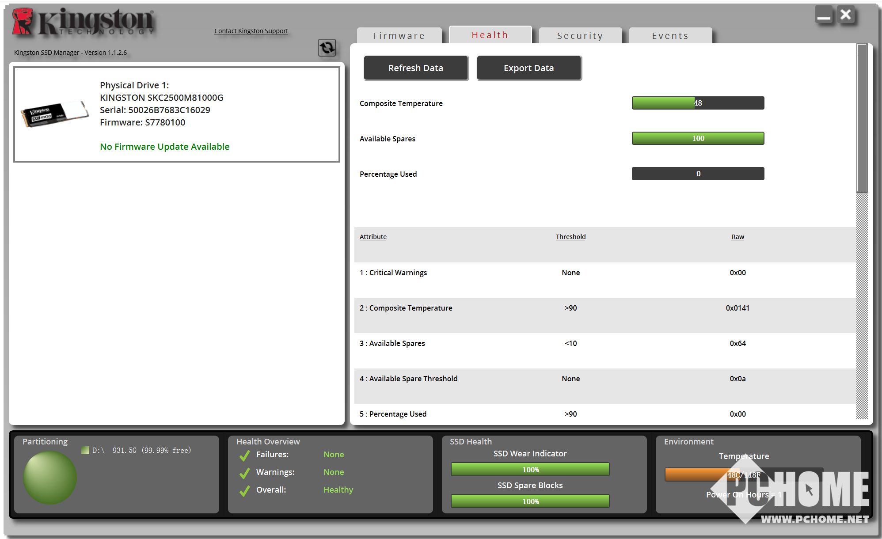Minimize the Kingston SSD Manager window
The image size is (882, 539).
[824, 15]
